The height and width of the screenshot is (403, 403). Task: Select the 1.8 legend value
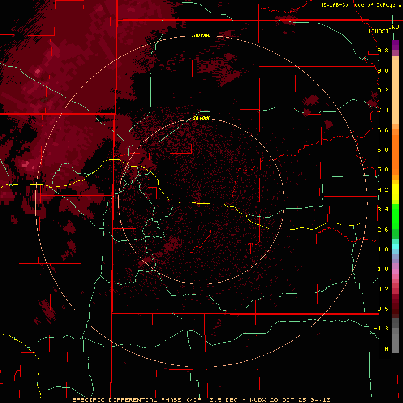click(x=383, y=249)
